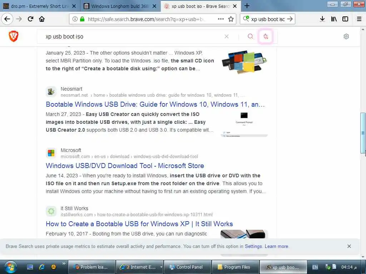Run search with the magnifier icon
The image size is (366, 274).
[x=251, y=36]
